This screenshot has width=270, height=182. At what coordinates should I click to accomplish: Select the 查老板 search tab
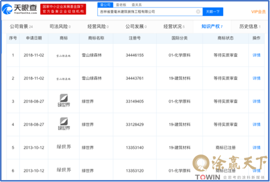(x=121, y=5)
